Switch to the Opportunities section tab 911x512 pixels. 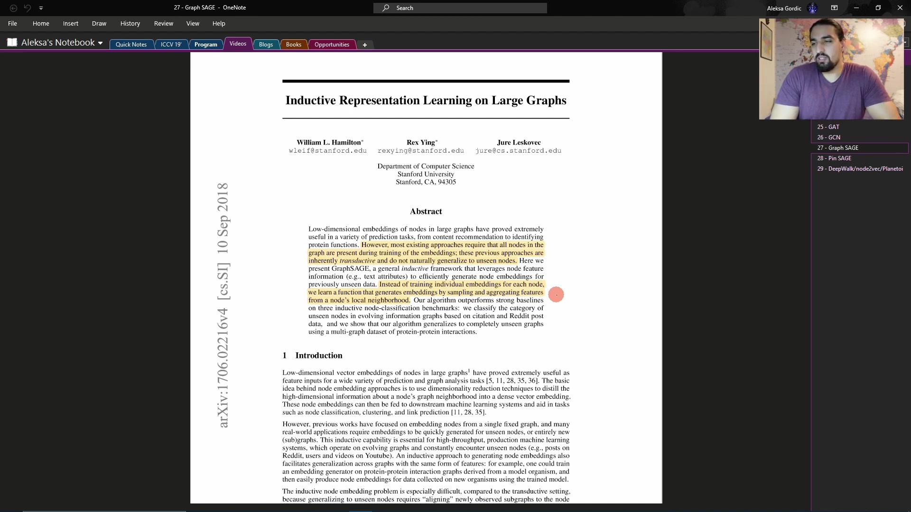click(x=332, y=45)
